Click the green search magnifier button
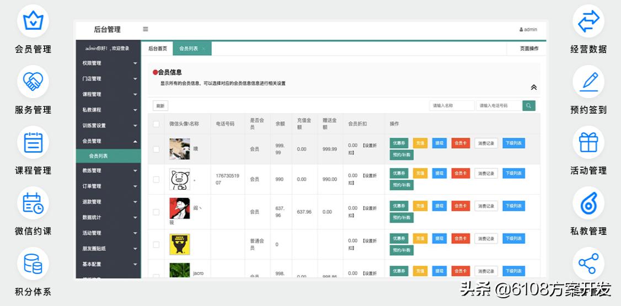This screenshot has height=306, width=621. (529, 106)
